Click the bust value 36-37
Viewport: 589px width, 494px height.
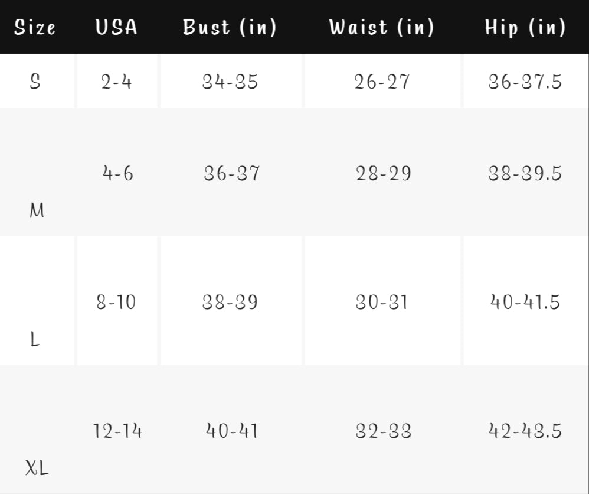coord(231,174)
